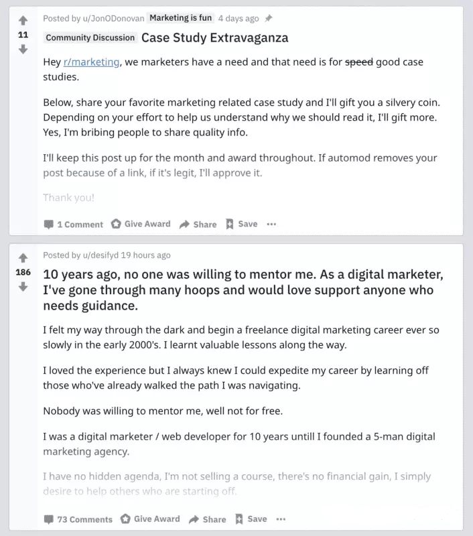Open more options on the mentor post
Viewport: 473px width, 536px height.
(x=281, y=519)
